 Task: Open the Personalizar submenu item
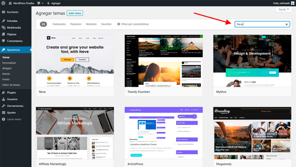click(9, 63)
